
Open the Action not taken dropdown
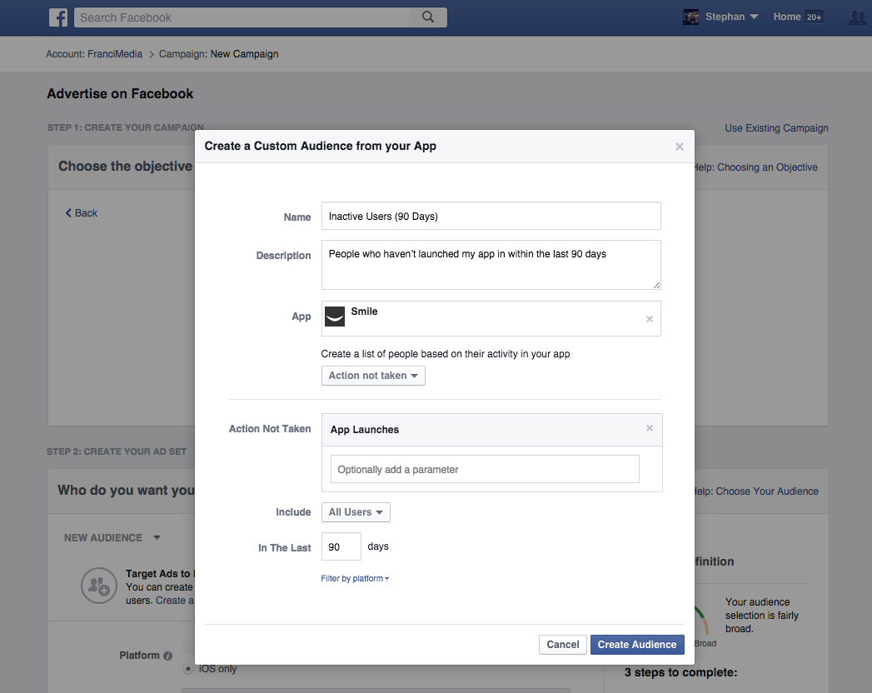click(x=373, y=376)
